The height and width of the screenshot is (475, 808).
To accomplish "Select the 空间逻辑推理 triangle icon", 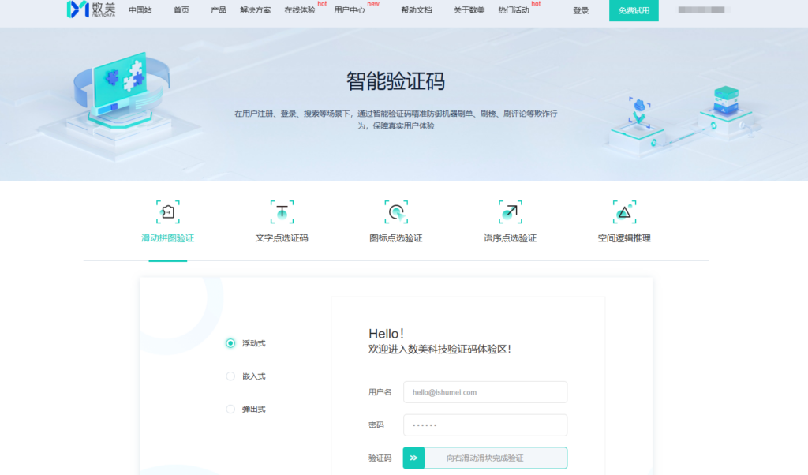I will [623, 211].
